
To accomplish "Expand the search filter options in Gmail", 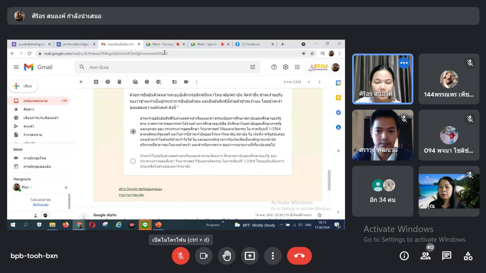I will [252, 67].
